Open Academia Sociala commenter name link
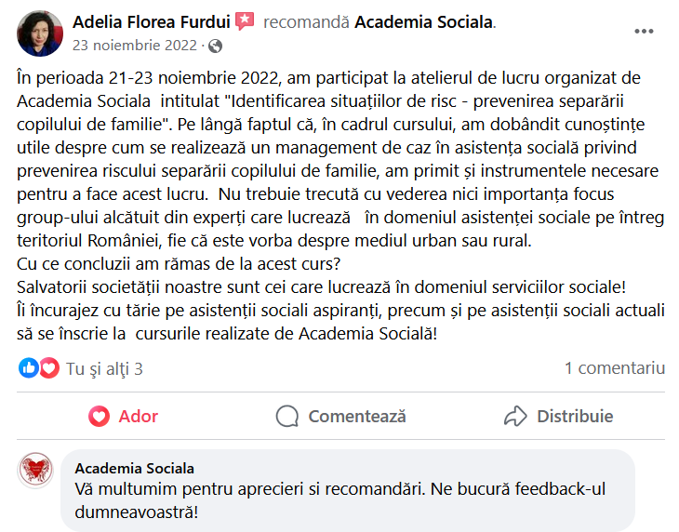The height and width of the screenshot is (532, 679). pyautogui.click(x=134, y=468)
